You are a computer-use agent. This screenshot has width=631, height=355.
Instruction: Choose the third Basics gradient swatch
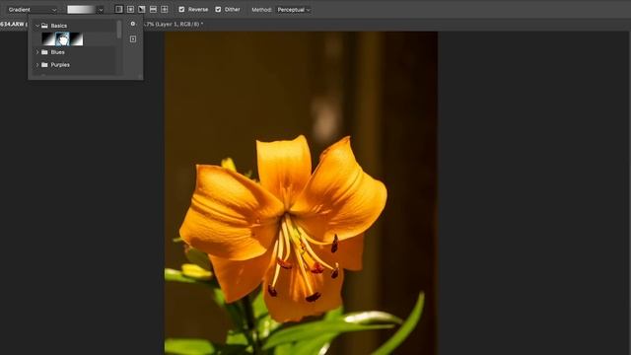click(77, 39)
